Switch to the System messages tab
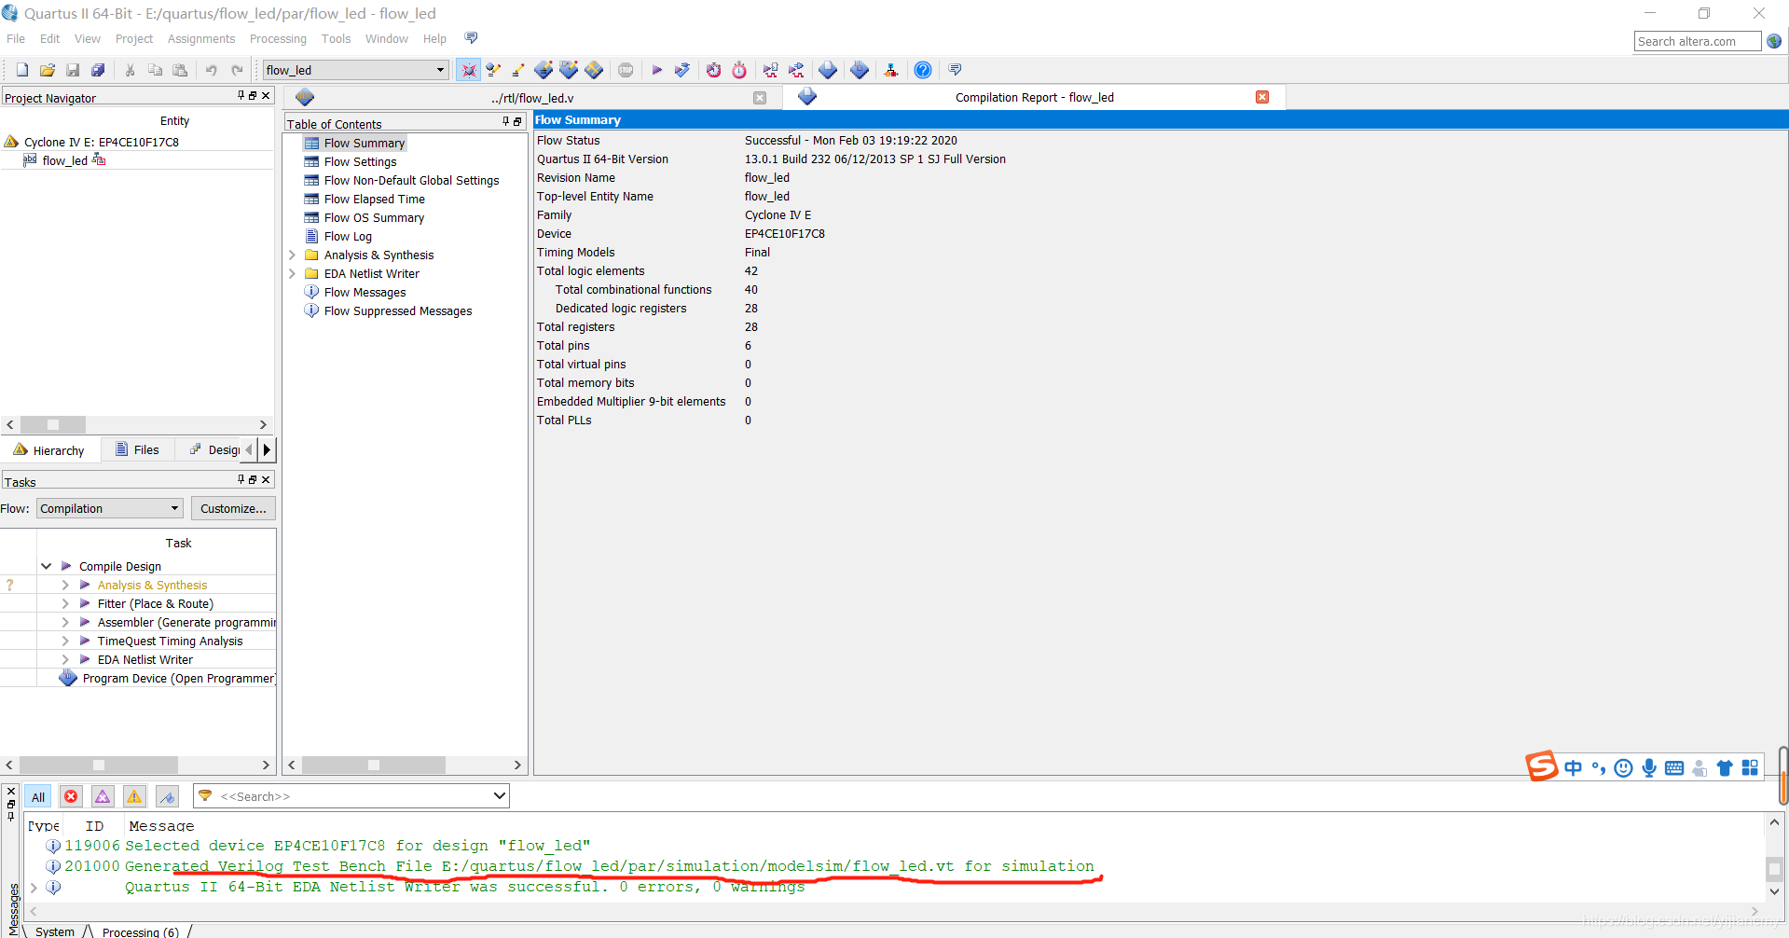 tap(55, 931)
